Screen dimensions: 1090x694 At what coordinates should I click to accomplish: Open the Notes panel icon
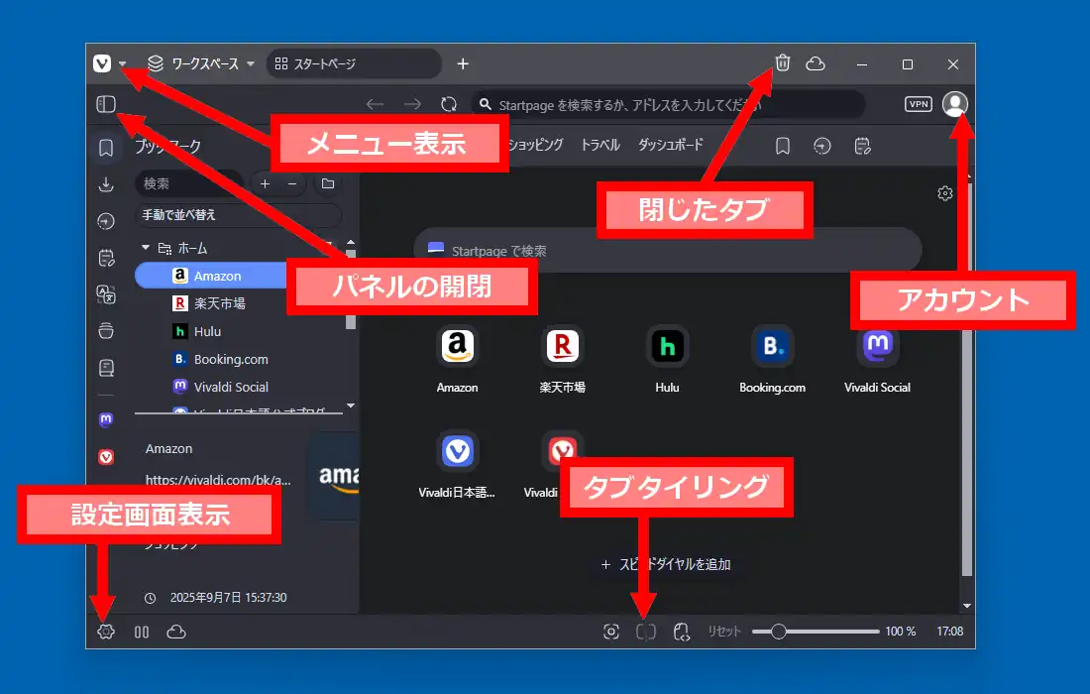point(106,258)
